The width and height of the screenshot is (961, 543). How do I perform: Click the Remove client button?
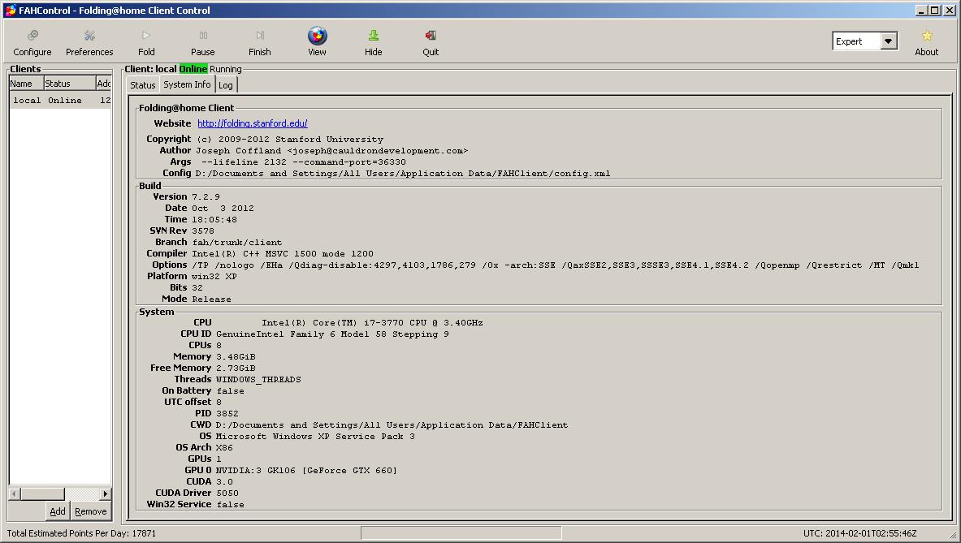[91, 511]
